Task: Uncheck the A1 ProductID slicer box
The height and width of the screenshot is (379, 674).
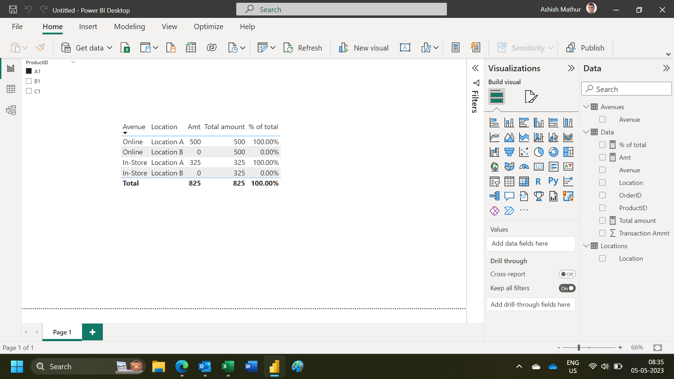Action: pos(29,71)
